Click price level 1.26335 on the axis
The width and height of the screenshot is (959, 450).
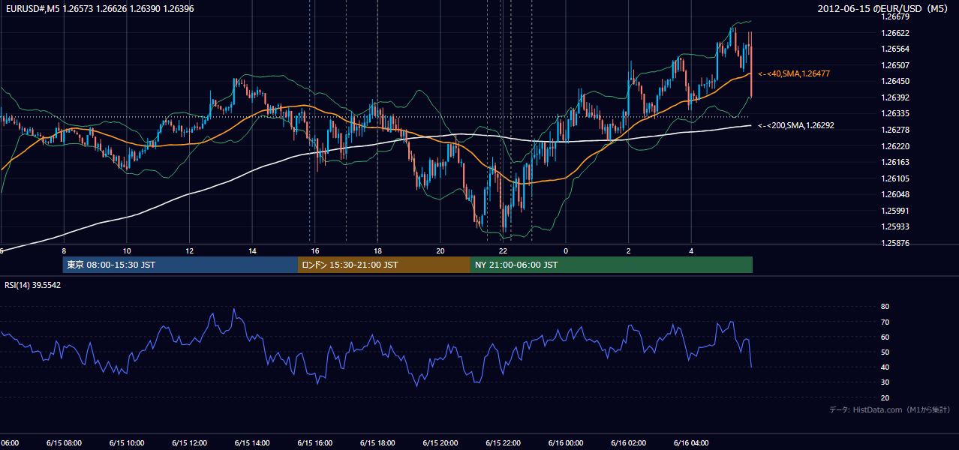click(894, 113)
